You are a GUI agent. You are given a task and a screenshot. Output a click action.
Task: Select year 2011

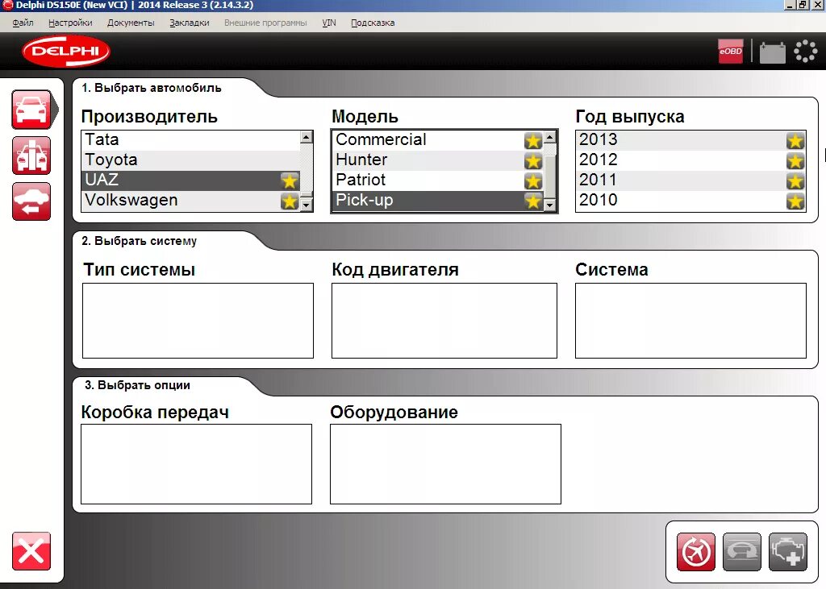point(690,180)
